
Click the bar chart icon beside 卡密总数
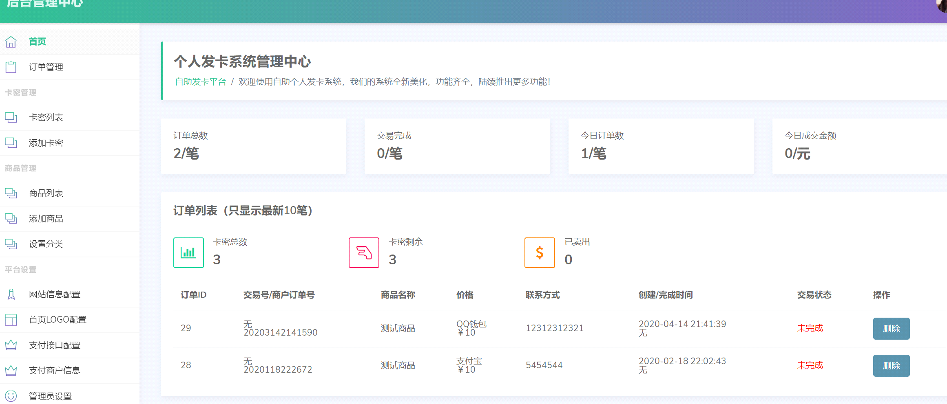click(188, 253)
